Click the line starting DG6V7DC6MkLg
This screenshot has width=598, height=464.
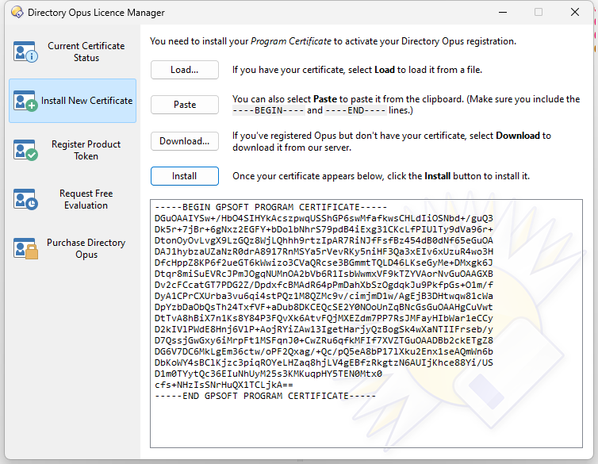(x=324, y=351)
